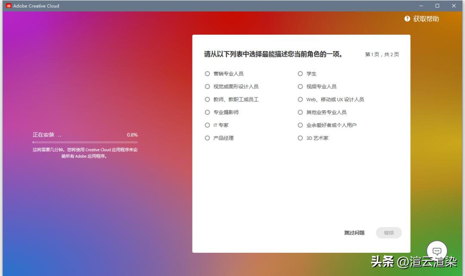Click the 跳过问题 skip link
The height and width of the screenshot is (276, 465).
click(356, 233)
